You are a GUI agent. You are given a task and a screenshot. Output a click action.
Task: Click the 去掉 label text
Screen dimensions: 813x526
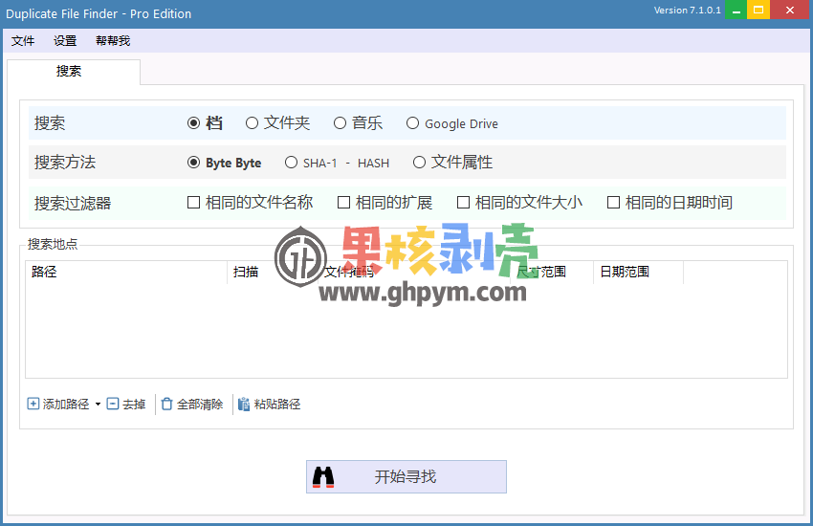pos(134,405)
